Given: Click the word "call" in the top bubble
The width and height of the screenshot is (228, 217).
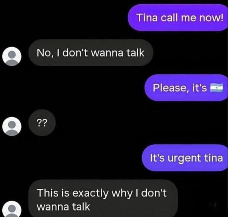Looking at the screenshot, I should tap(169, 18).
